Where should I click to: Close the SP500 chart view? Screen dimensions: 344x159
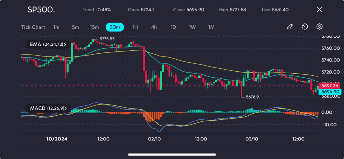pos(319,10)
